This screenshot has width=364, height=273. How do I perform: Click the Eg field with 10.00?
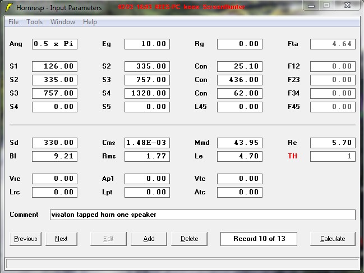147,44
